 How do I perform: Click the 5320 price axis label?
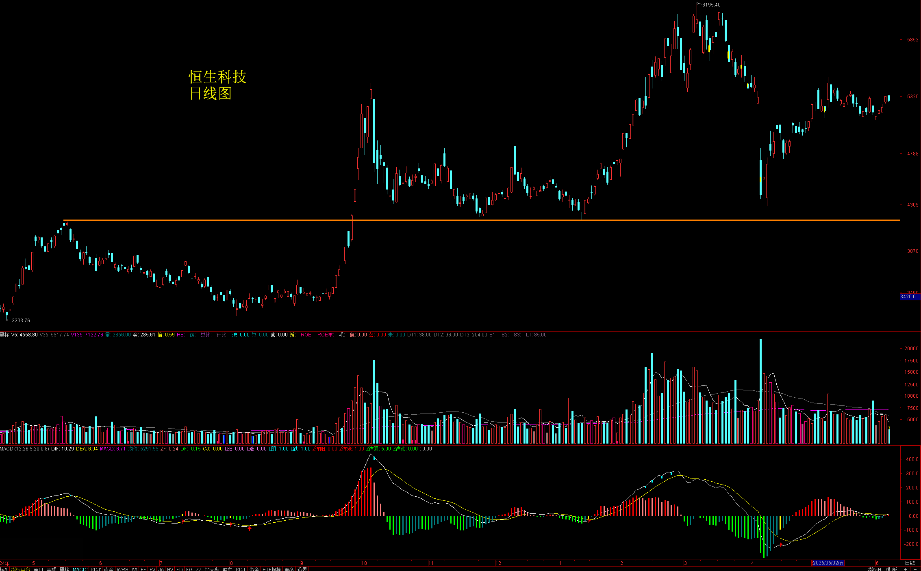pyautogui.click(x=912, y=97)
